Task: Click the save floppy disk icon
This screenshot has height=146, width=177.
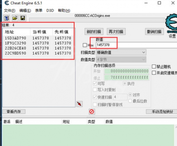Action: [x=23, y=18]
